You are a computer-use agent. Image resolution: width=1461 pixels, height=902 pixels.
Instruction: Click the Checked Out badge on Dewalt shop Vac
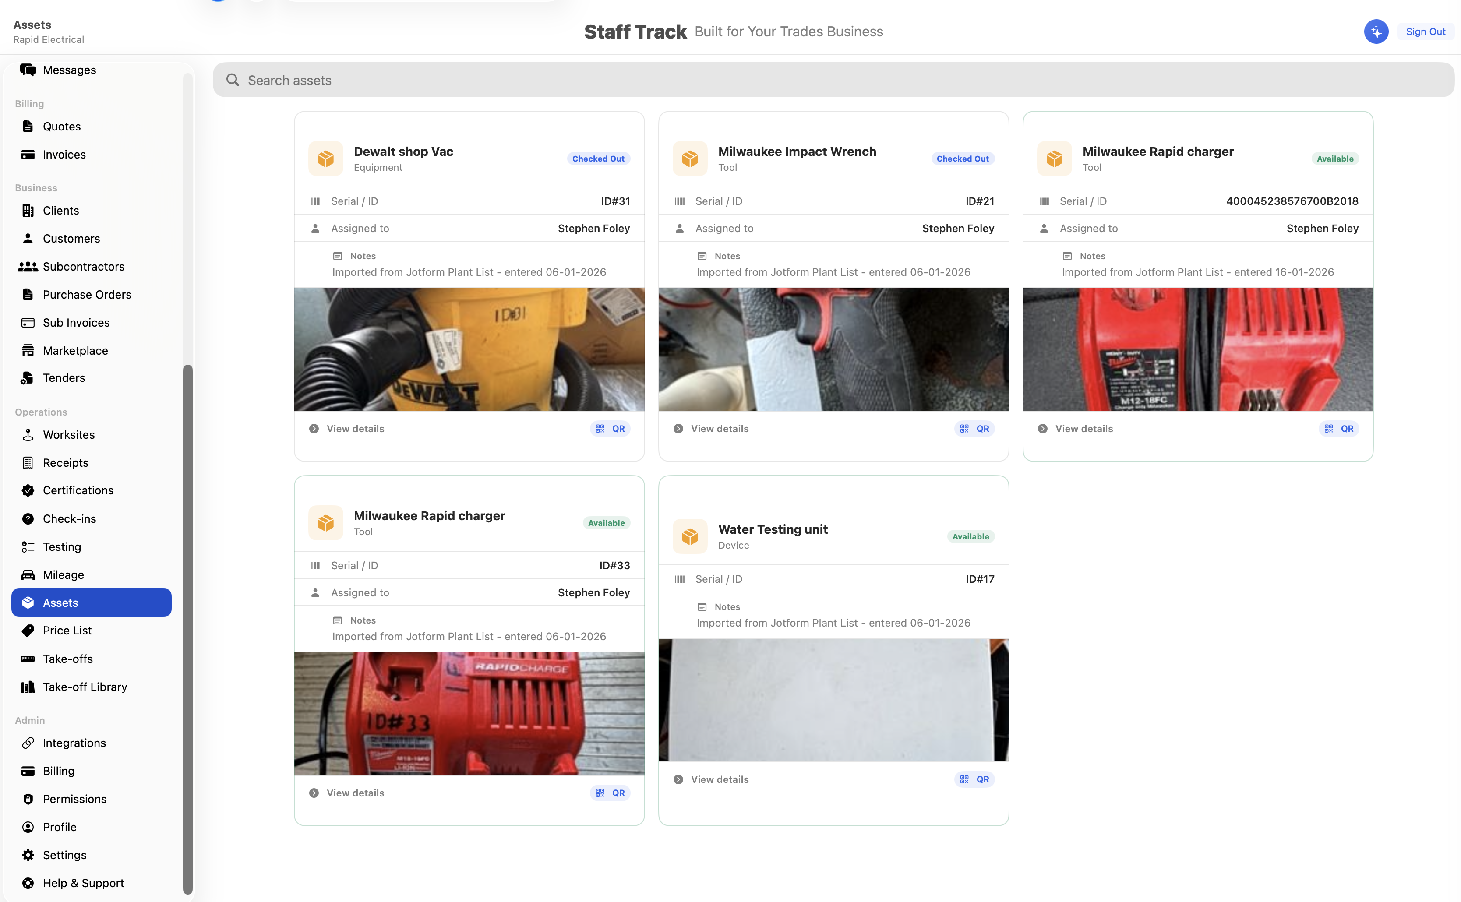coord(598,159)
